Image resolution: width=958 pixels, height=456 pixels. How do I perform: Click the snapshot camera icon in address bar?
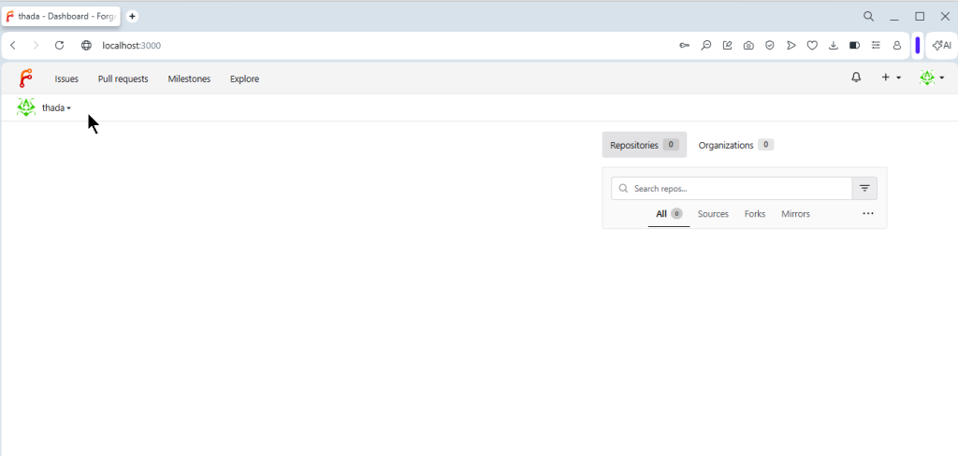click(x=748, y=45)
